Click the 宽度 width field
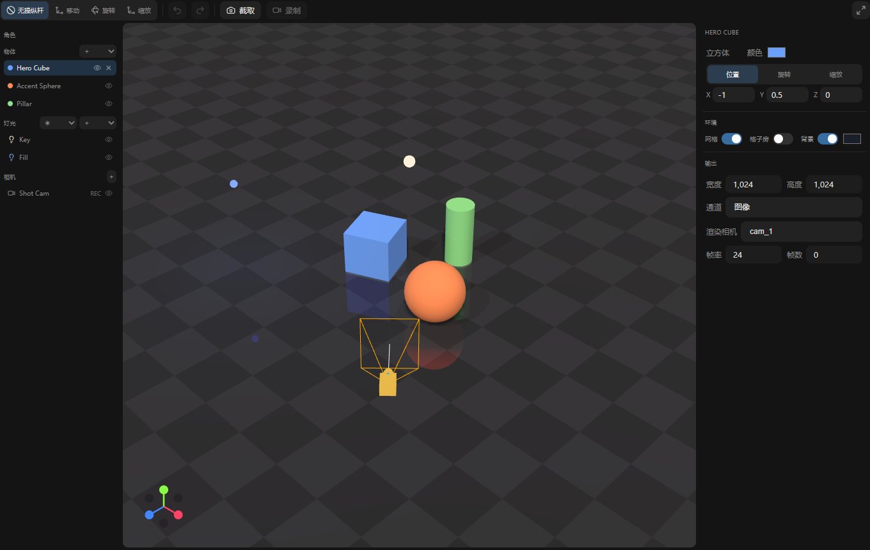This screenshot has width=870, height=550. (754, 184)
